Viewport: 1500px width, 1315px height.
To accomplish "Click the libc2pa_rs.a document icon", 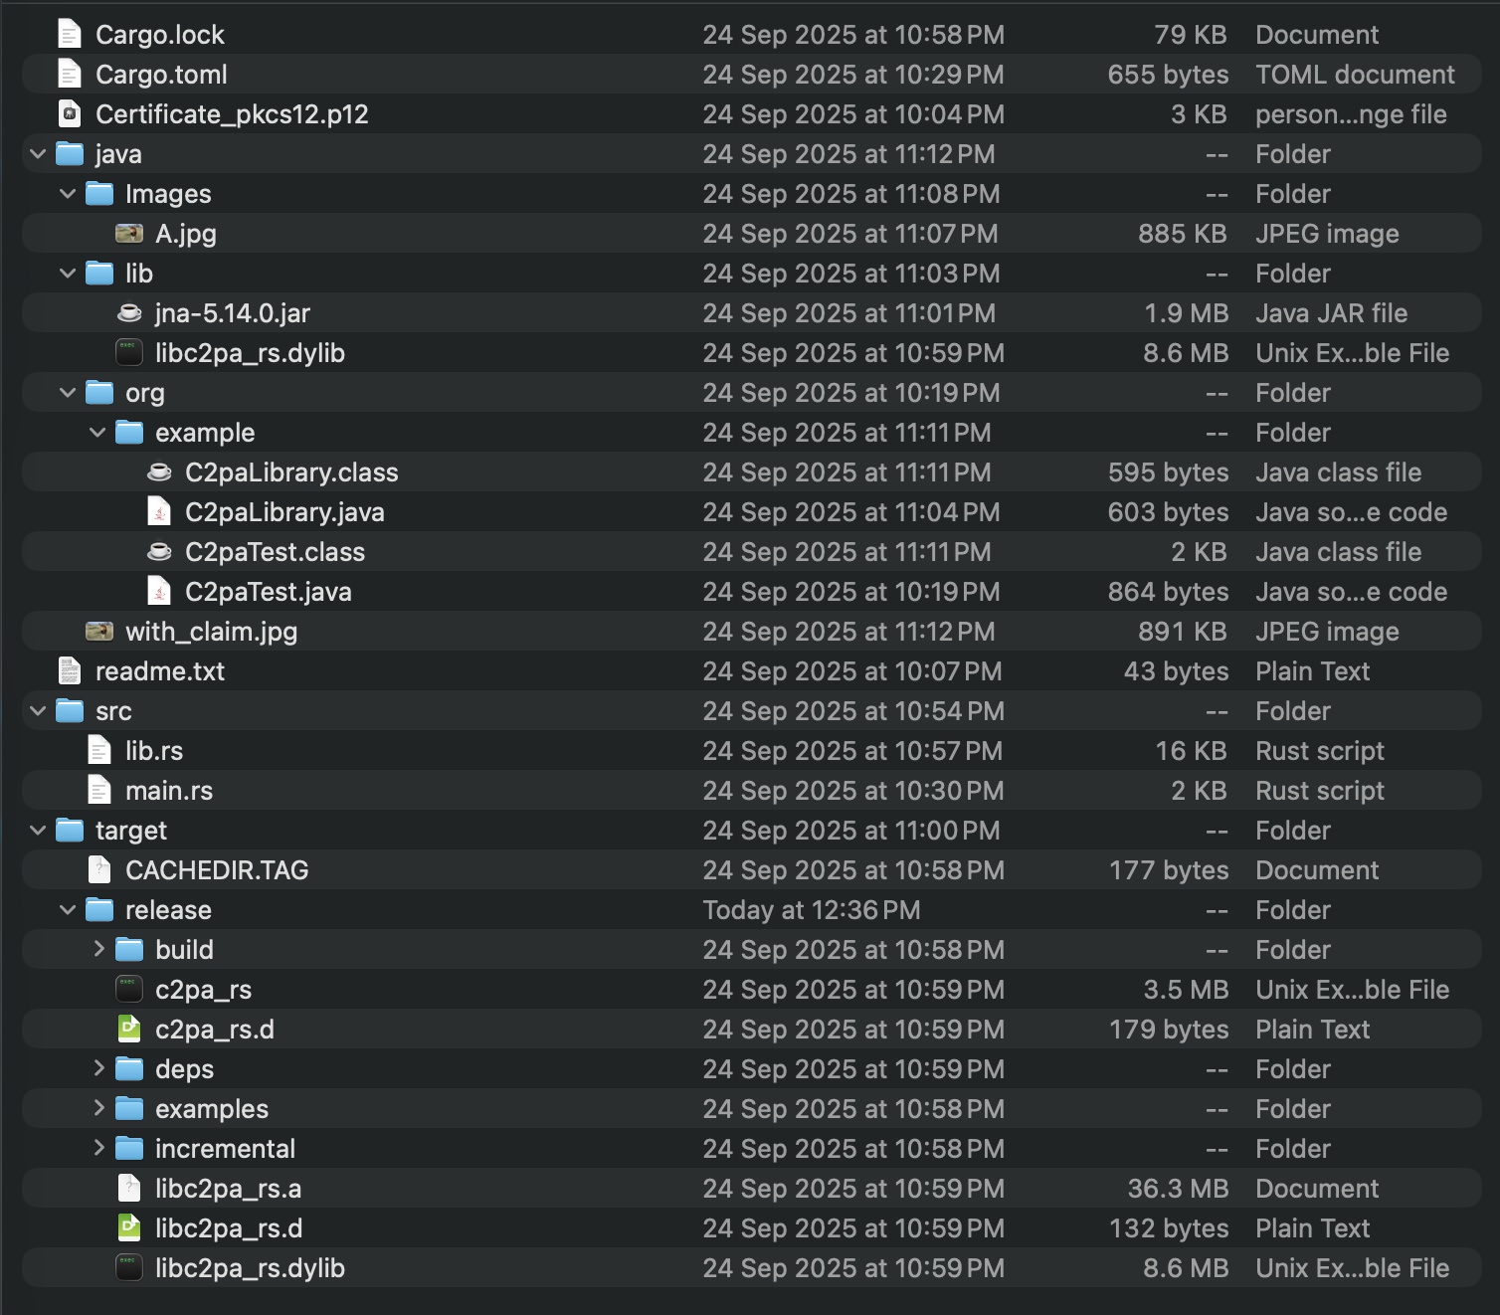I will click(129, 1189).
